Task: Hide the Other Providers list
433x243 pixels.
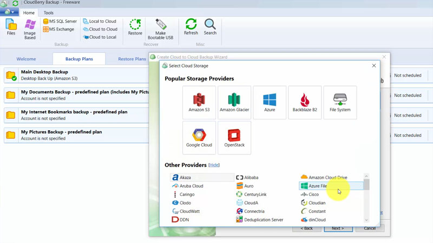Action: [x=214, y=165]
